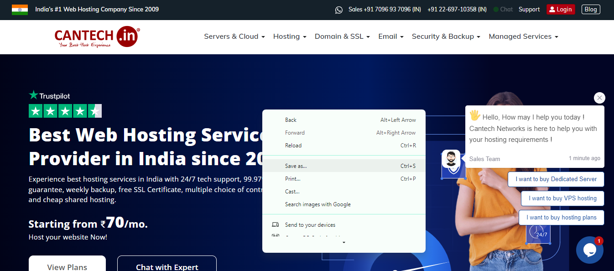Image resolution: width=614 pixels, height=271 pixels.
Task: Open Security & Backup dropdown
Action: click(x=446, y=36)
